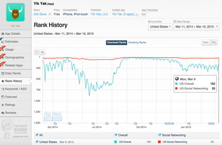This screenshot has width=222, height=145.
Task: Switch to Grossing Ranks
Action: (x=137, y=42)
